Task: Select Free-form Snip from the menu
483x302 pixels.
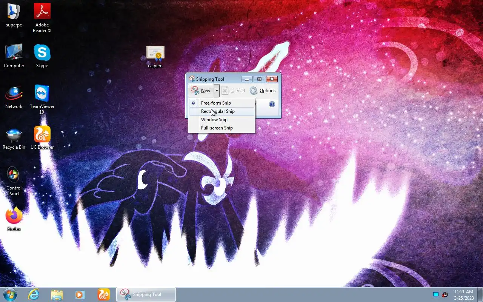Action: point(222,103)
